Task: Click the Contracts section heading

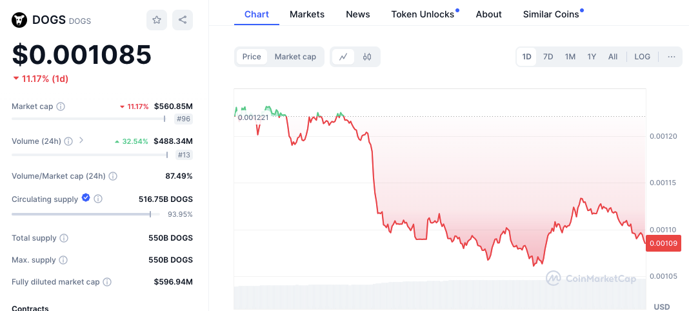Action: point(30,308)
